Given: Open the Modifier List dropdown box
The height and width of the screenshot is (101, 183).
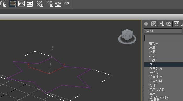Looking at the screenshot, I should pos(164,38).
